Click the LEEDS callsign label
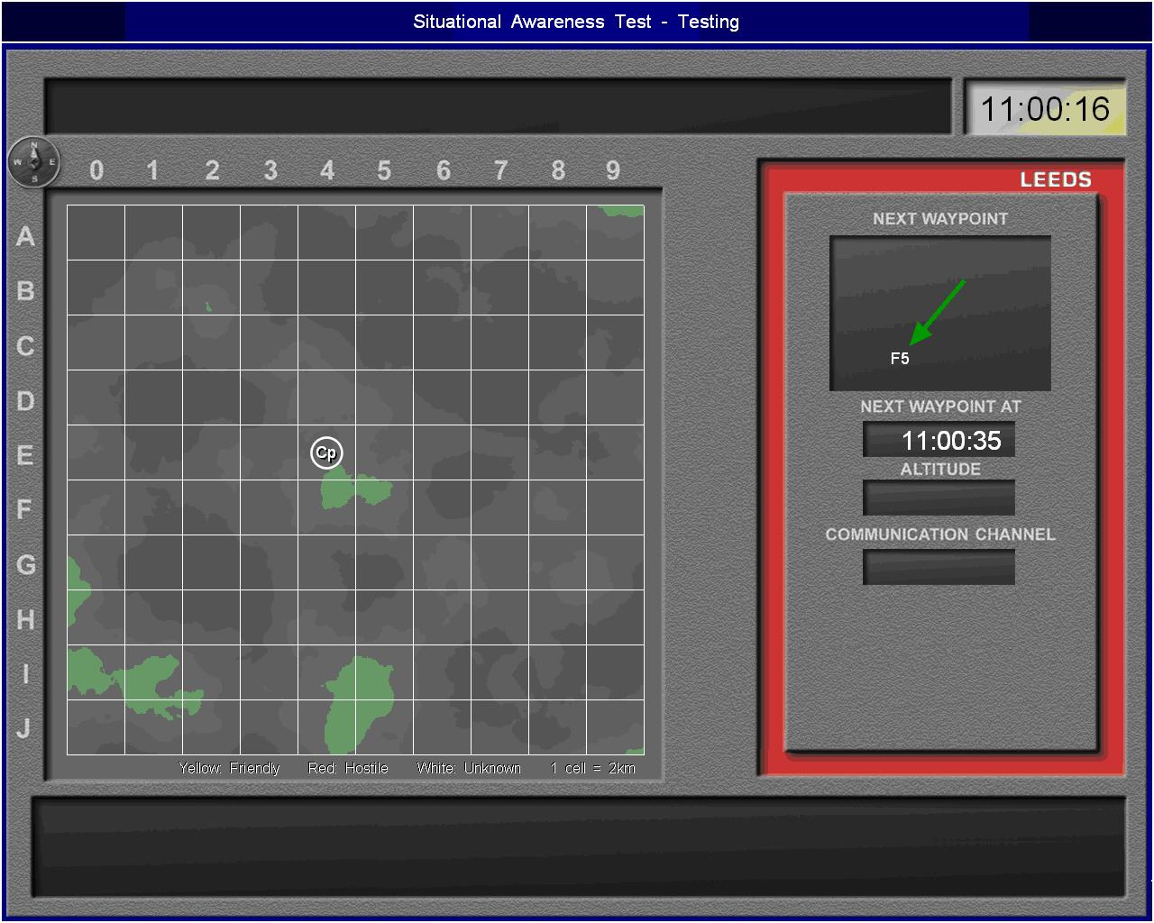 (1055, 179)
